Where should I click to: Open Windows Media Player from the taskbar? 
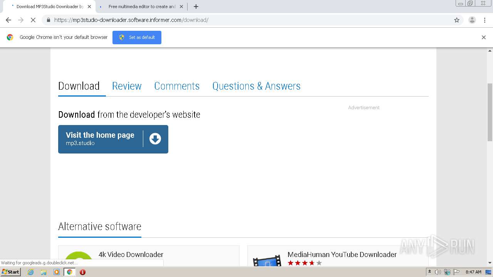click(x=57, y=272)
